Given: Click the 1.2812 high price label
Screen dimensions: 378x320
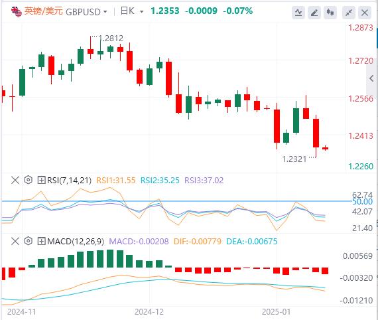Looking at the screenshot, I should pos(111,39).
